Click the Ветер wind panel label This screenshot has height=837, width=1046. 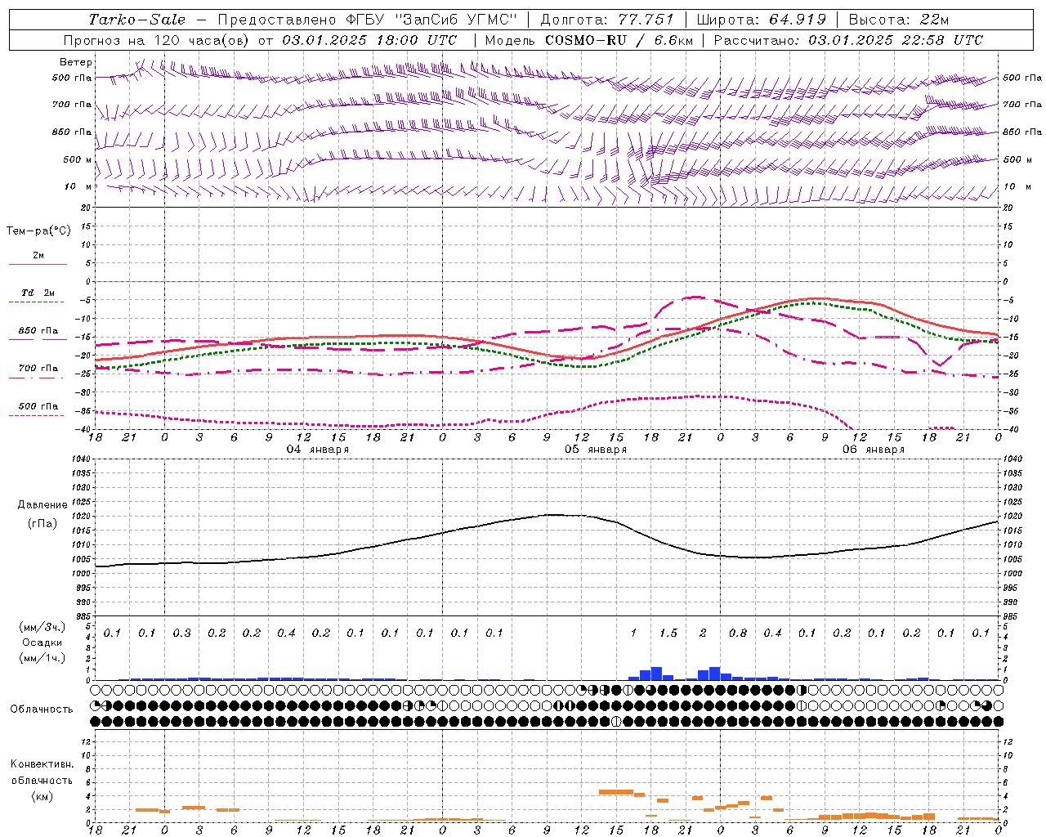click(76, 62)
